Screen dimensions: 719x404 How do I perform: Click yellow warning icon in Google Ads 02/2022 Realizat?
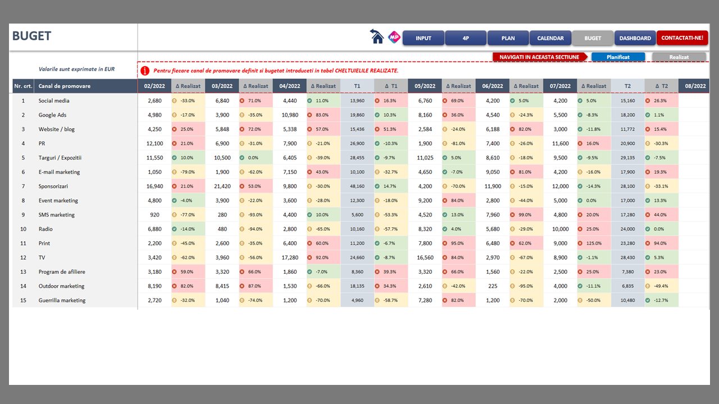[174, 115]
